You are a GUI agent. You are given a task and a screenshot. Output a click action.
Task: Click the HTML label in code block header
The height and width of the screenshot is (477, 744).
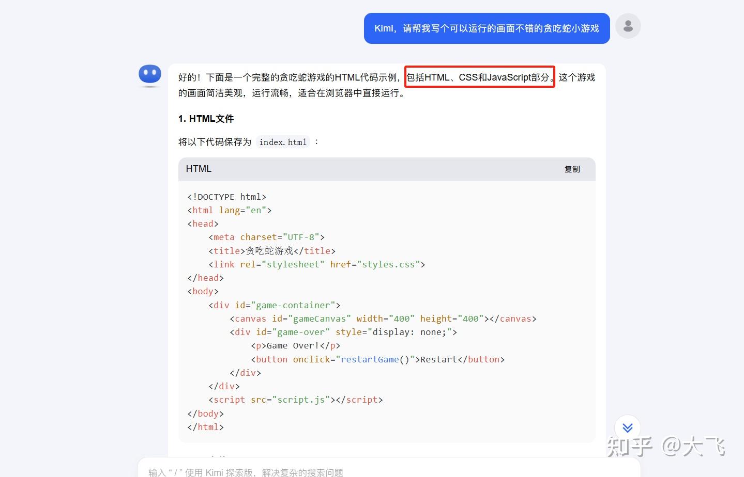199,169
